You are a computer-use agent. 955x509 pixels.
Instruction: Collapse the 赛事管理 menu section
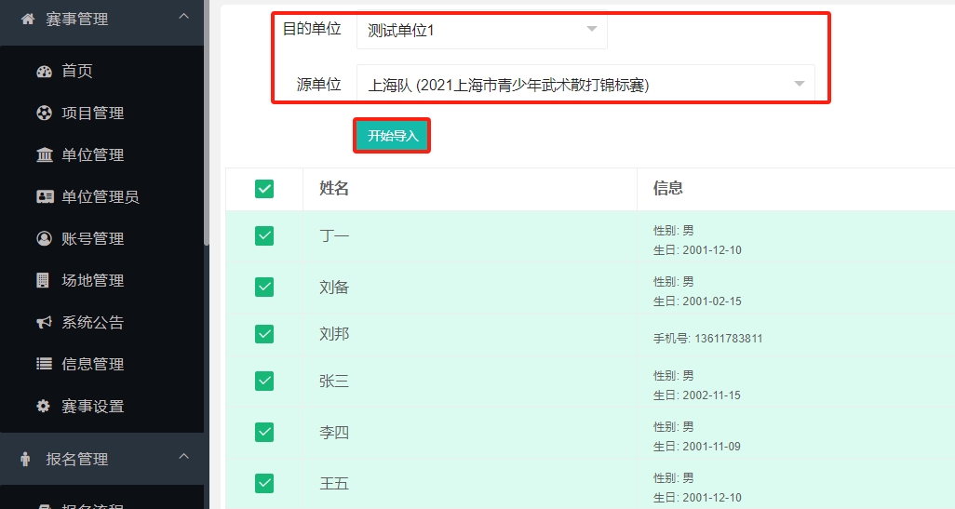coord(183,18)
